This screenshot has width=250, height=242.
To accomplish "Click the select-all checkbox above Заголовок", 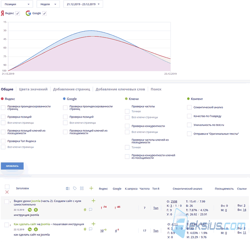I will point(7,187).
